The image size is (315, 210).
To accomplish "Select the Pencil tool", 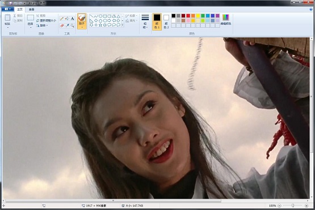I will point(62,19).
